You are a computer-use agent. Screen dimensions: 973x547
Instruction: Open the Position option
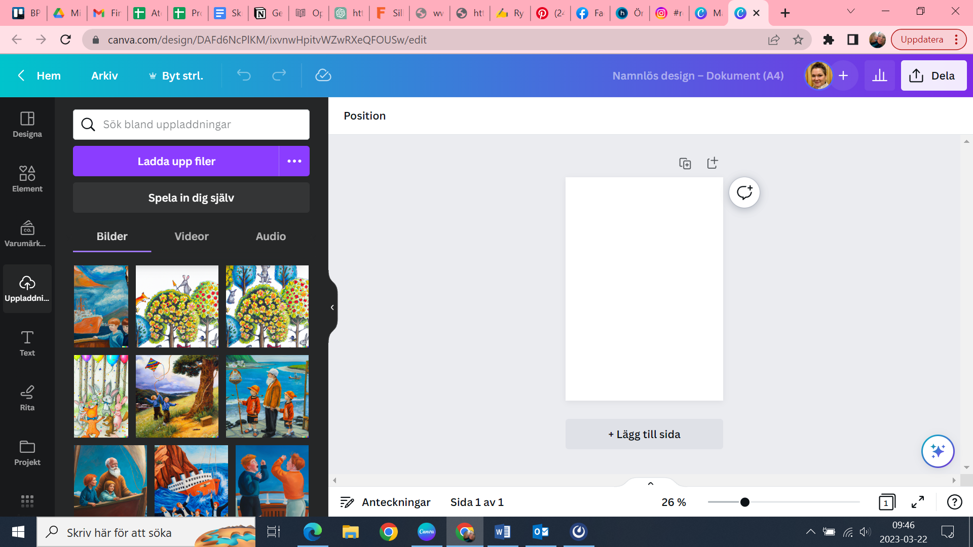(365, 115)
